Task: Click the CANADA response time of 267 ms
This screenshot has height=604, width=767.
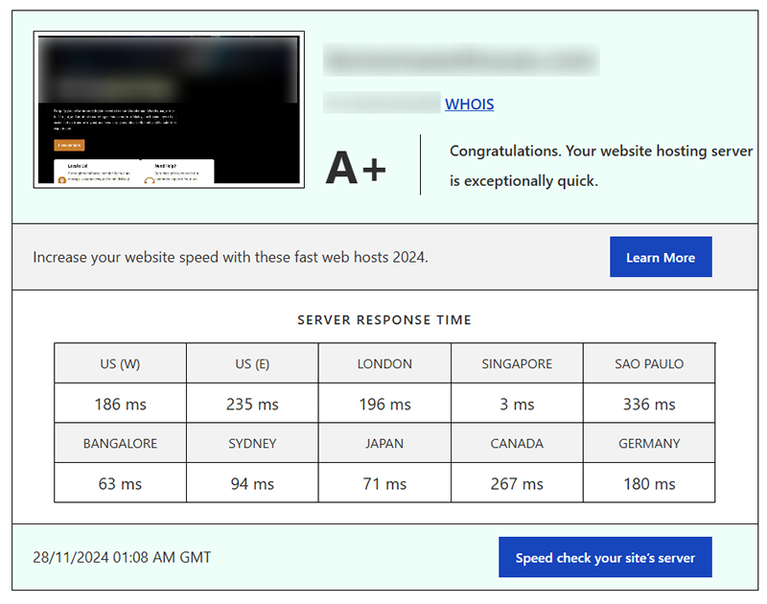Action: click(x=516, y=484)
